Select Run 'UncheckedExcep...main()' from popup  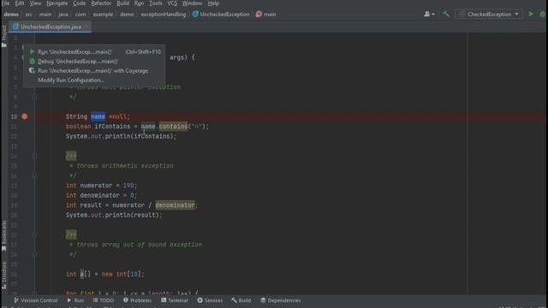(x=94, y=51)
